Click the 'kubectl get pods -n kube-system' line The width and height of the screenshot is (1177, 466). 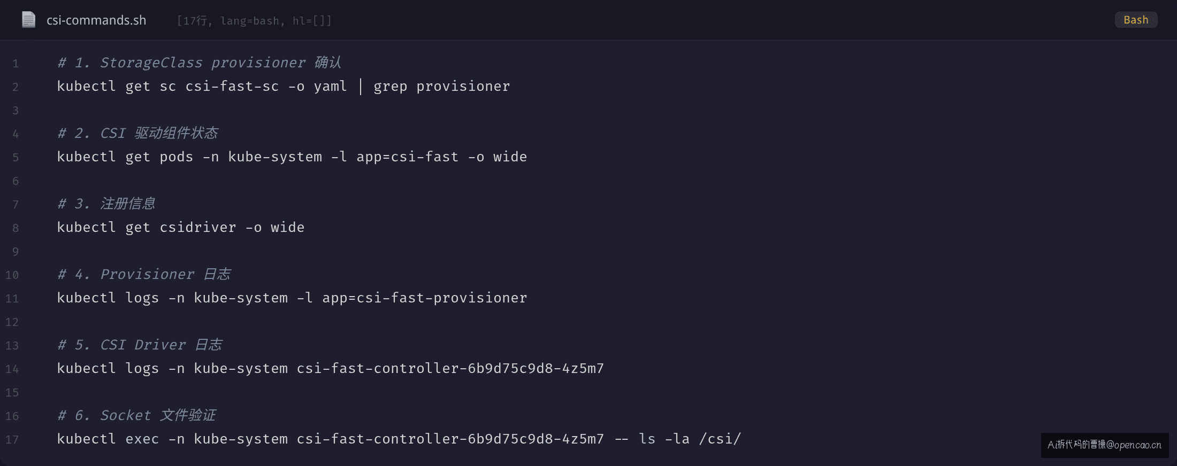coord(292,157)
